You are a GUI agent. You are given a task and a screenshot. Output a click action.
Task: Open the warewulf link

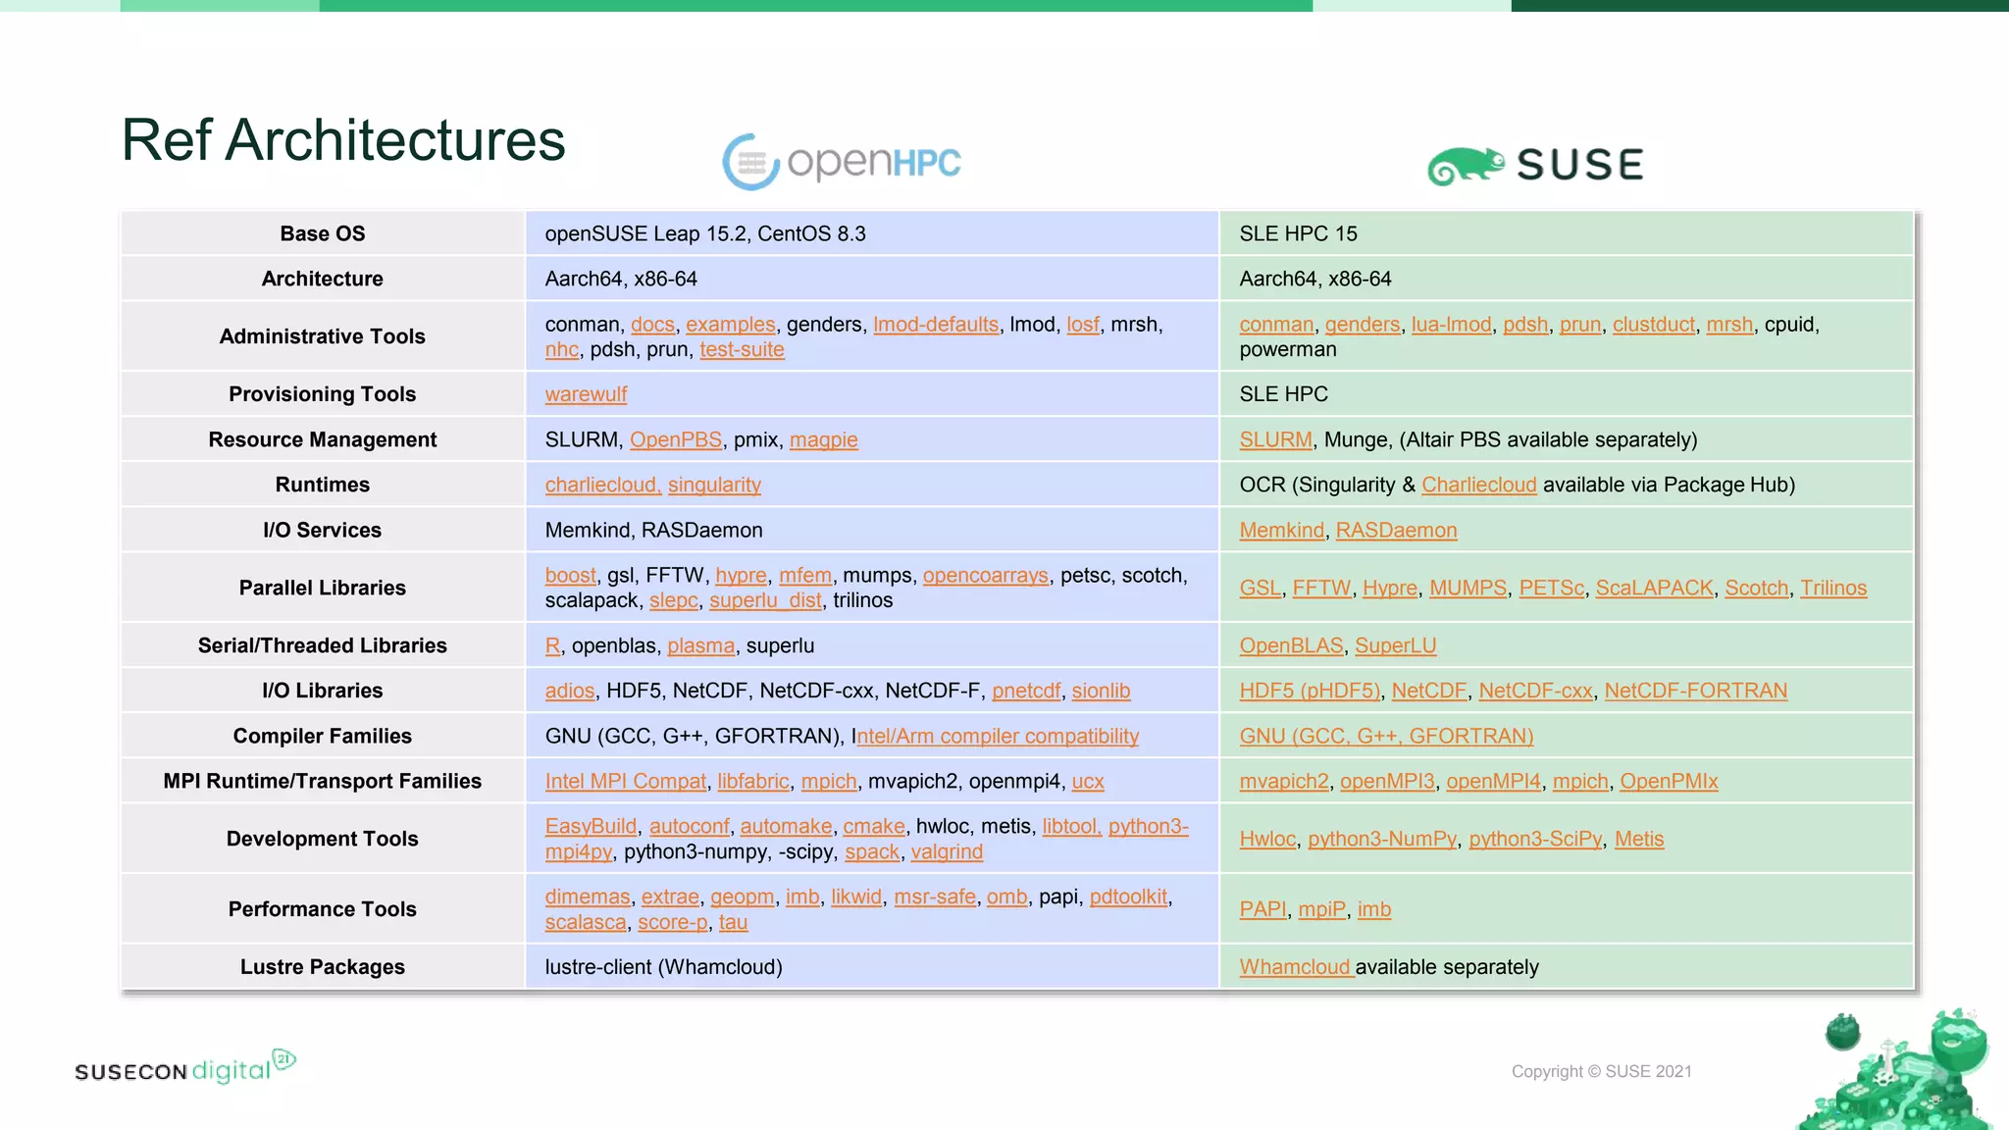tap(586, 394)
